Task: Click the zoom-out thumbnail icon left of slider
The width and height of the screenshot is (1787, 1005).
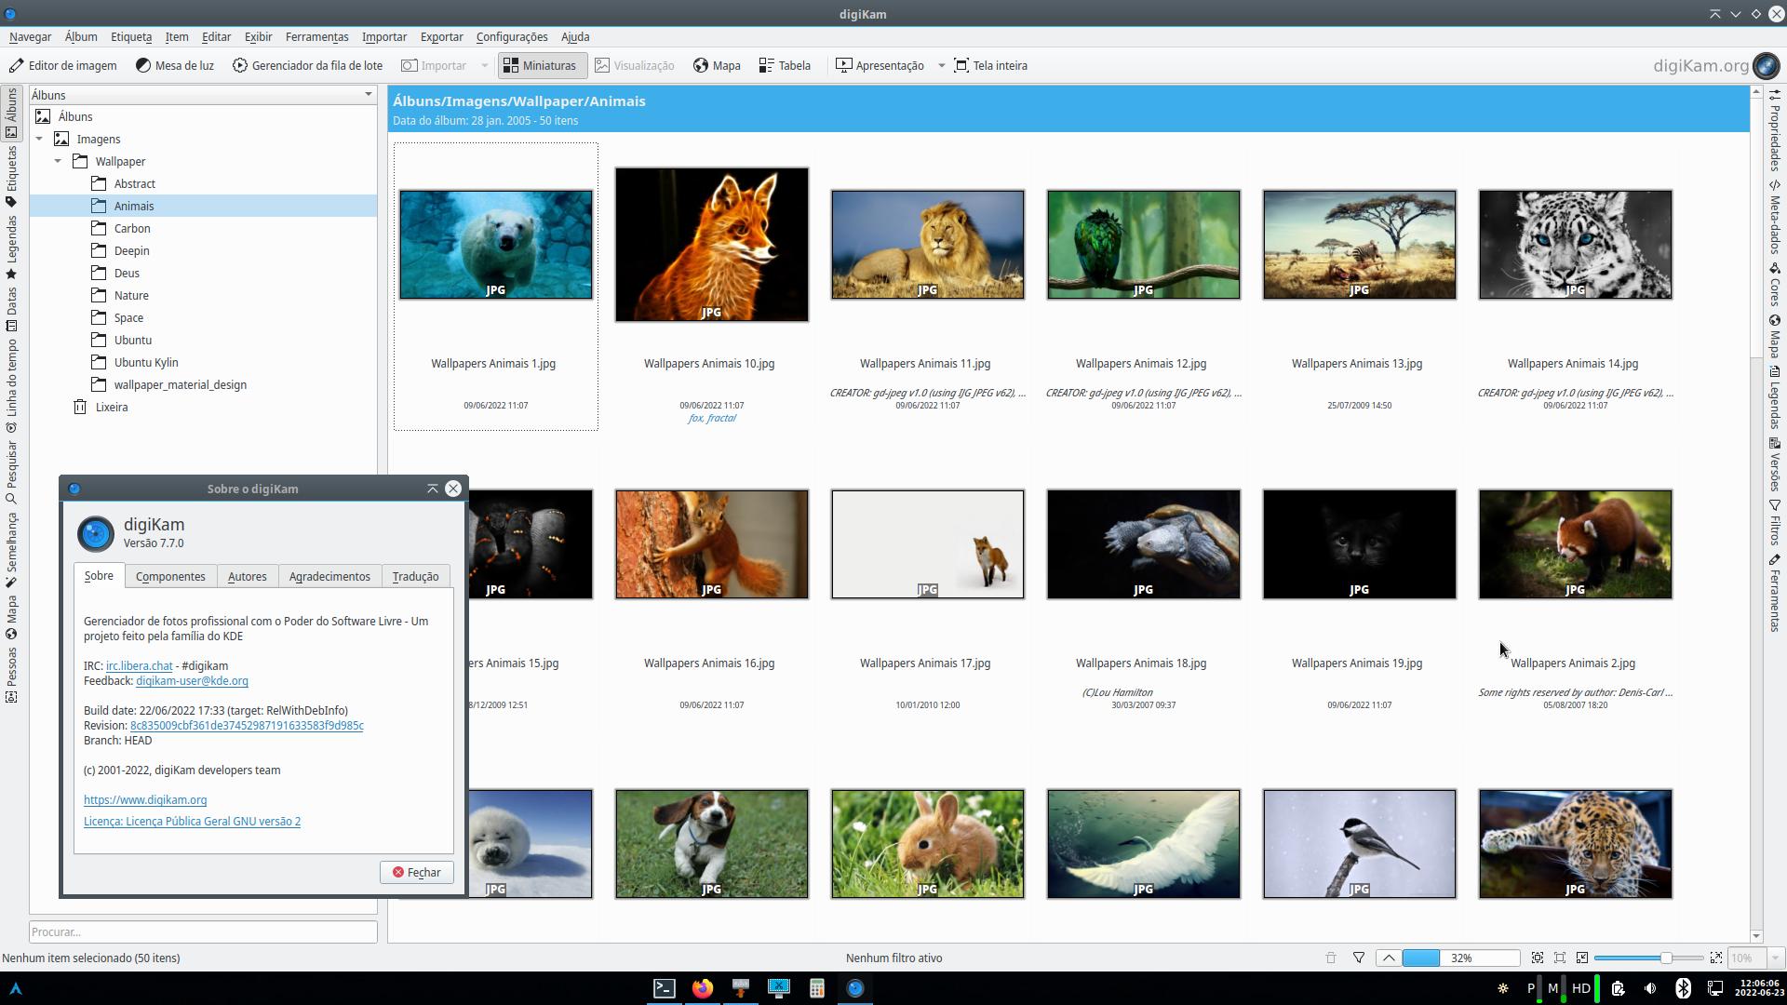Action: tap(1581, 958)
